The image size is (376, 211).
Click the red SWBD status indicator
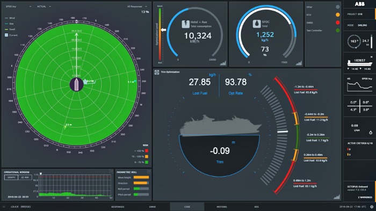(x=338, y=23)
